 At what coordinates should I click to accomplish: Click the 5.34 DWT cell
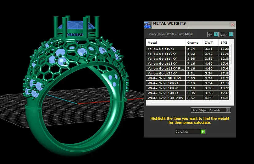click(211, 73)
